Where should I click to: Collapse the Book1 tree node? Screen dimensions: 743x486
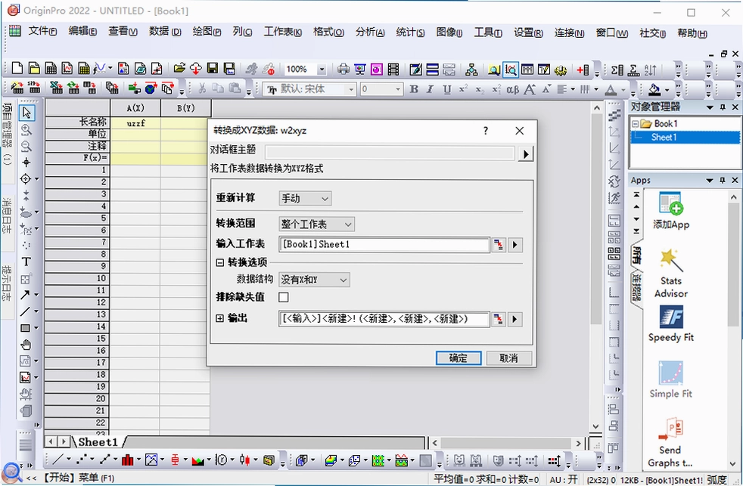[x=636, y=124]
